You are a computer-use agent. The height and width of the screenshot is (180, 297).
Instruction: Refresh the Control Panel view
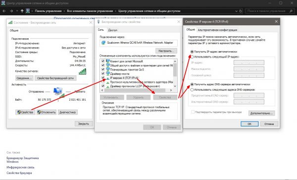click(x=241, y=11)
